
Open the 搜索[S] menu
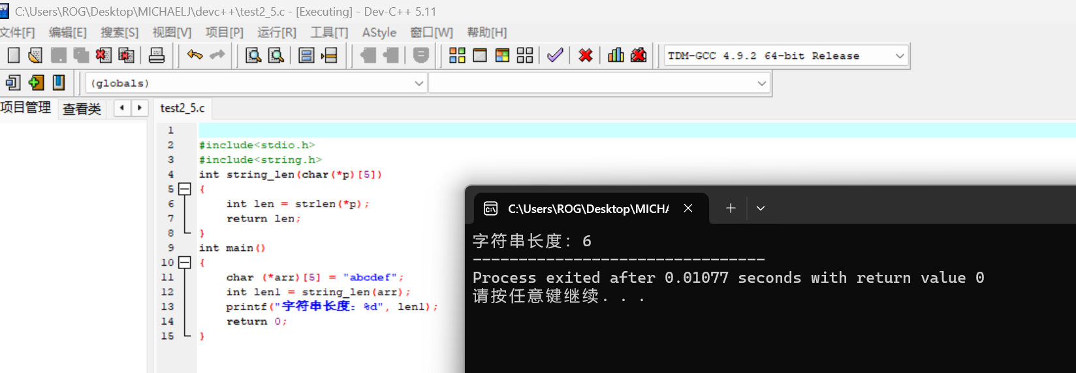click(119, 33)
